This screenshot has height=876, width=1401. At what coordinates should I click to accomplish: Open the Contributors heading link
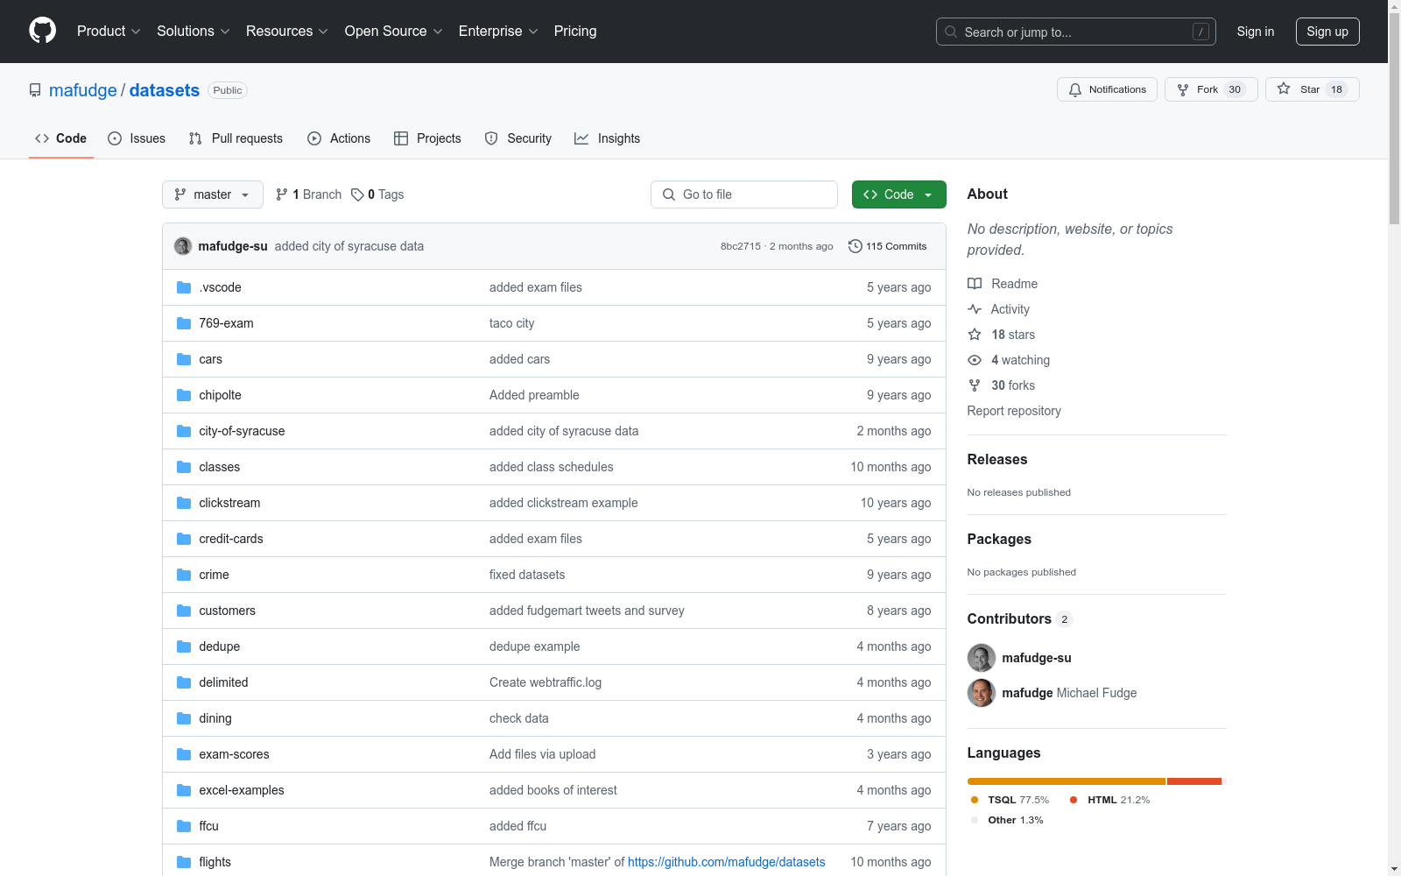pos(1019,618)
